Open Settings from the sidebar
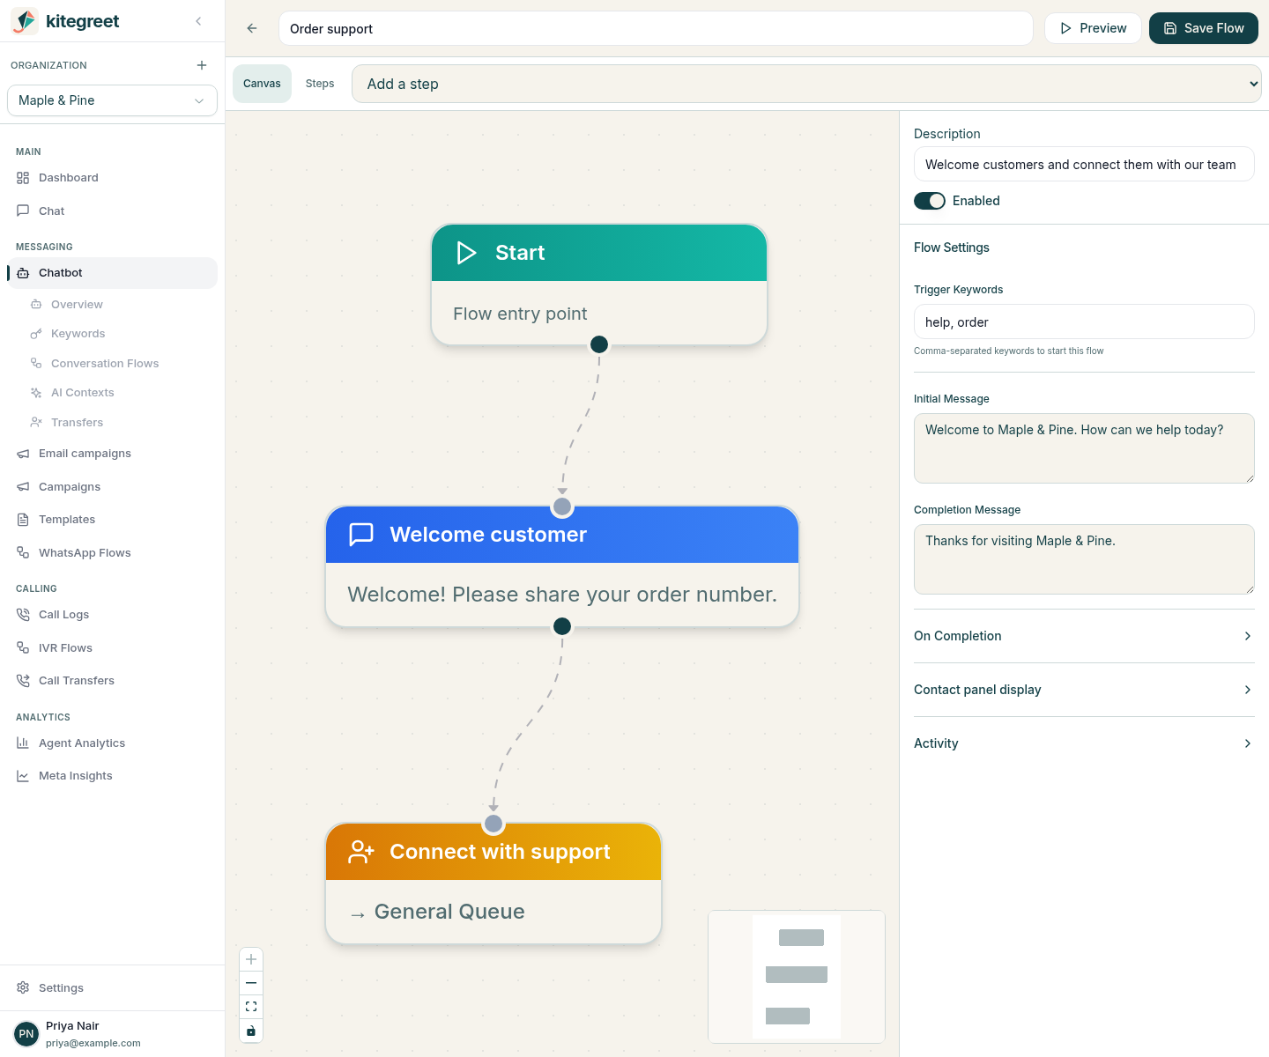 tap(112, 988)
